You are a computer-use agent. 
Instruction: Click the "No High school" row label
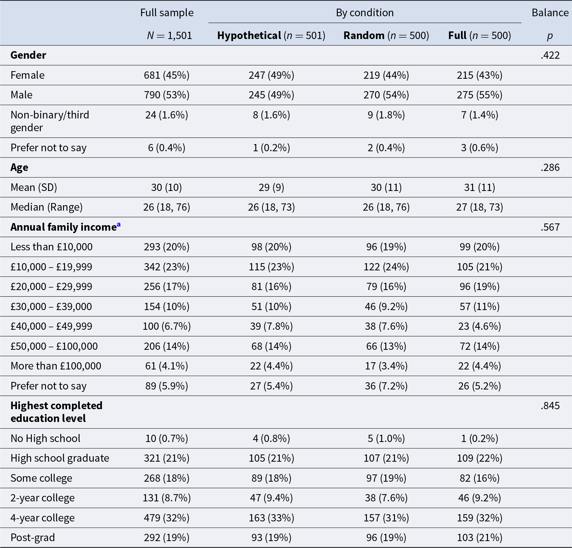(46, 439)
